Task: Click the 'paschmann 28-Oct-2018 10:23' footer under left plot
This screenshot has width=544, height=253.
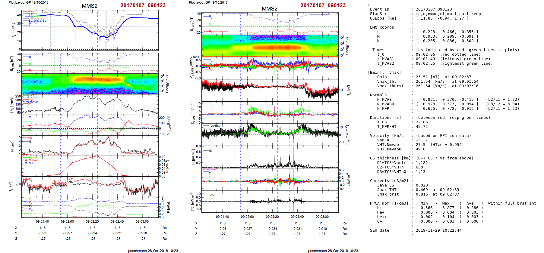Action: (153, 251)
